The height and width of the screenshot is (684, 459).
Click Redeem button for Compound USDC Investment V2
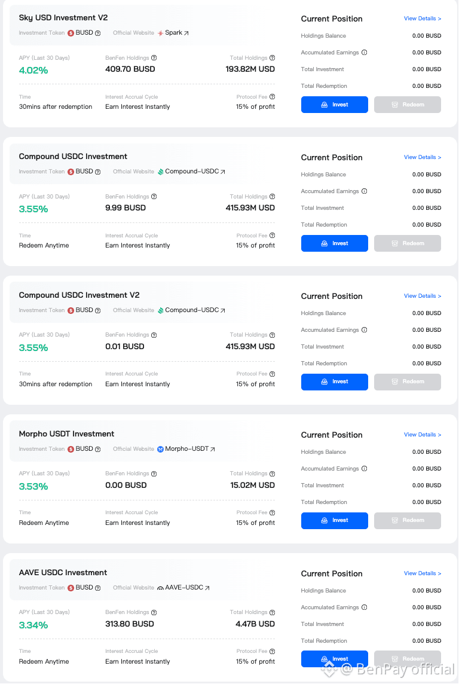pyautogui.click(x=408, y=381)
